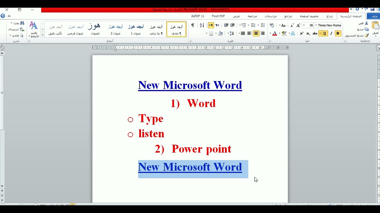
Task: Apply red font color A button
Action: click(275, 33)
